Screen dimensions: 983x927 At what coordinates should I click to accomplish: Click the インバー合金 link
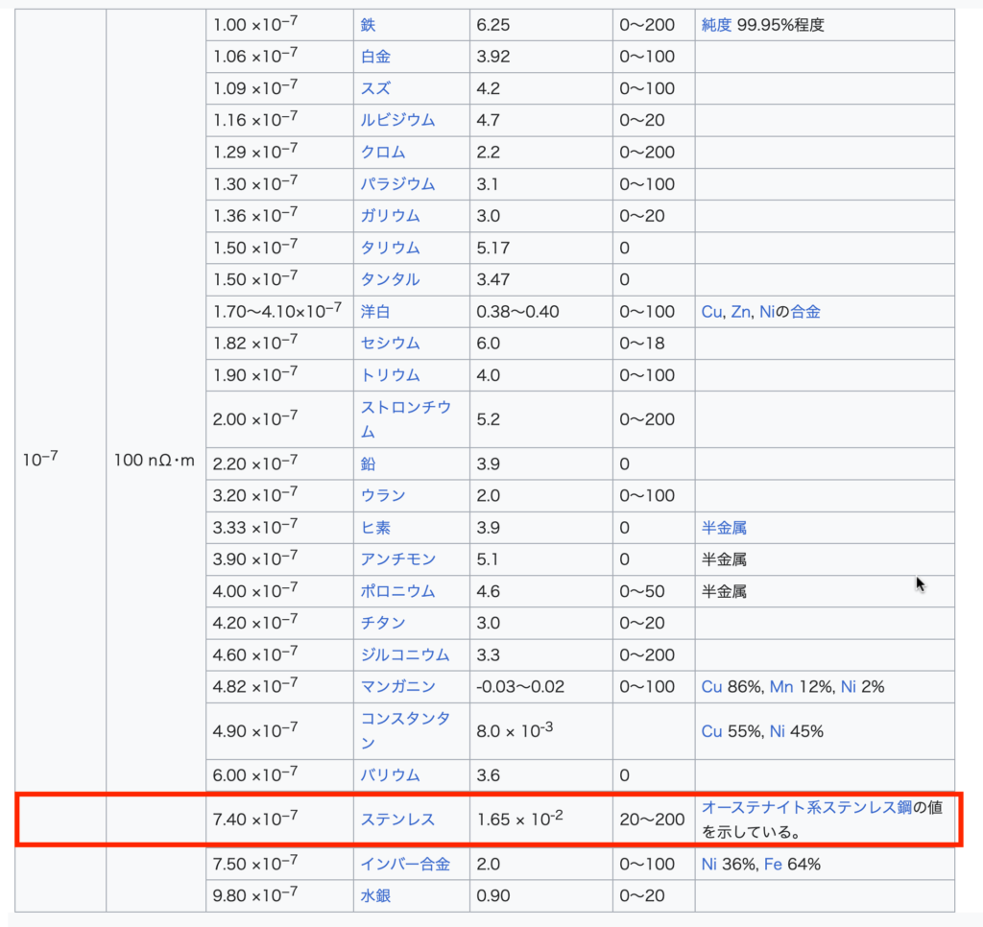click(405, 864)
